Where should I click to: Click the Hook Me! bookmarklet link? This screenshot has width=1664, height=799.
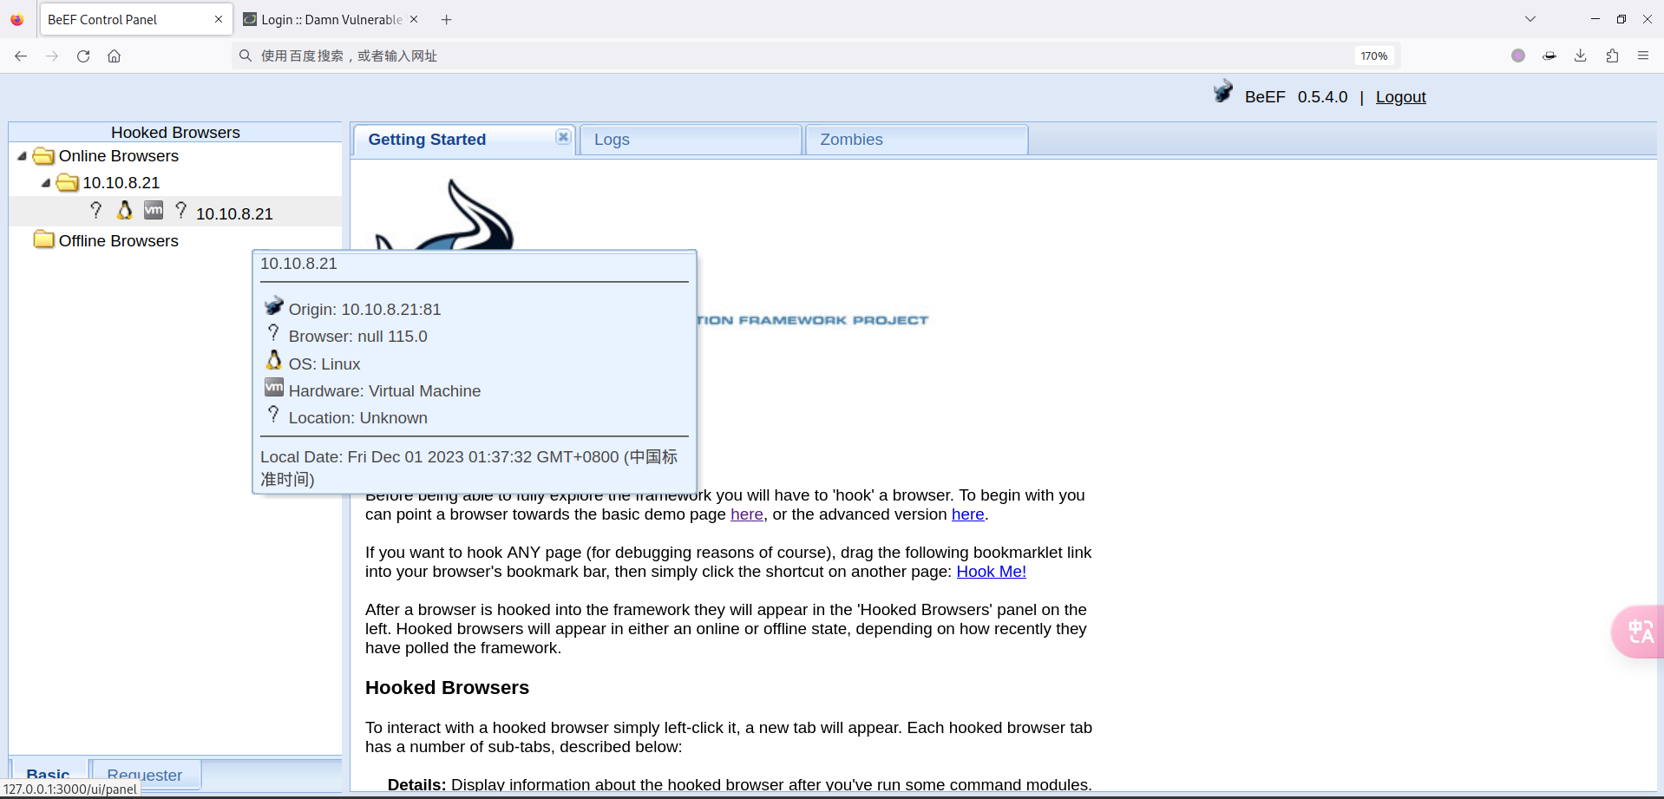991,572
